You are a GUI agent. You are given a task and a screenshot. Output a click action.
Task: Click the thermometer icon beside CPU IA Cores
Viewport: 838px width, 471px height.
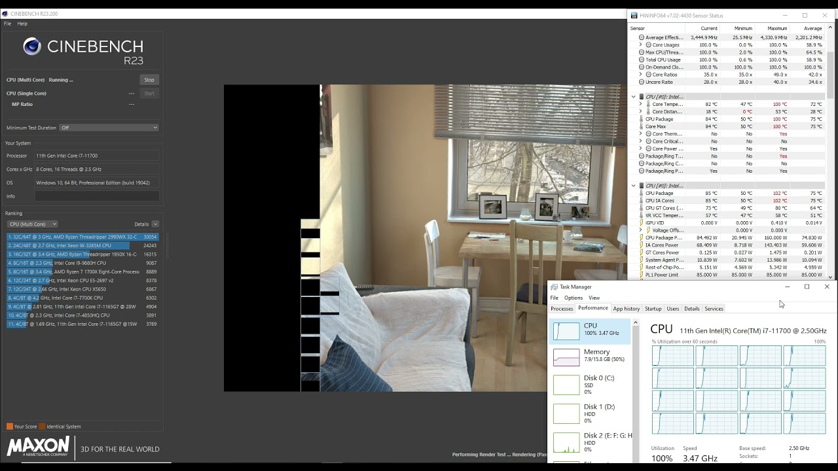point(642,201)
